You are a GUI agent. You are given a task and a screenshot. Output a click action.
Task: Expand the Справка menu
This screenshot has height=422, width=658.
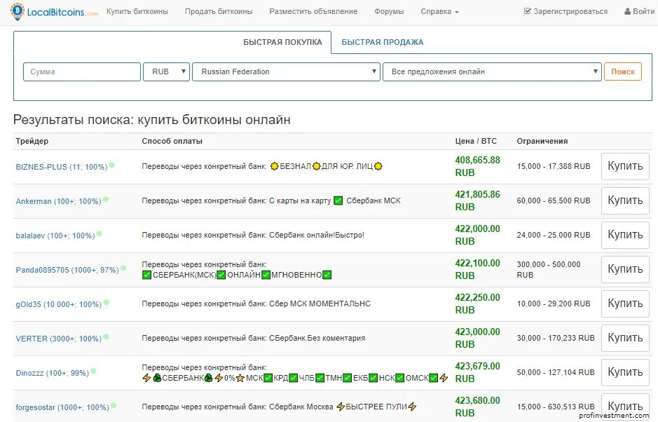coord(439,12)
